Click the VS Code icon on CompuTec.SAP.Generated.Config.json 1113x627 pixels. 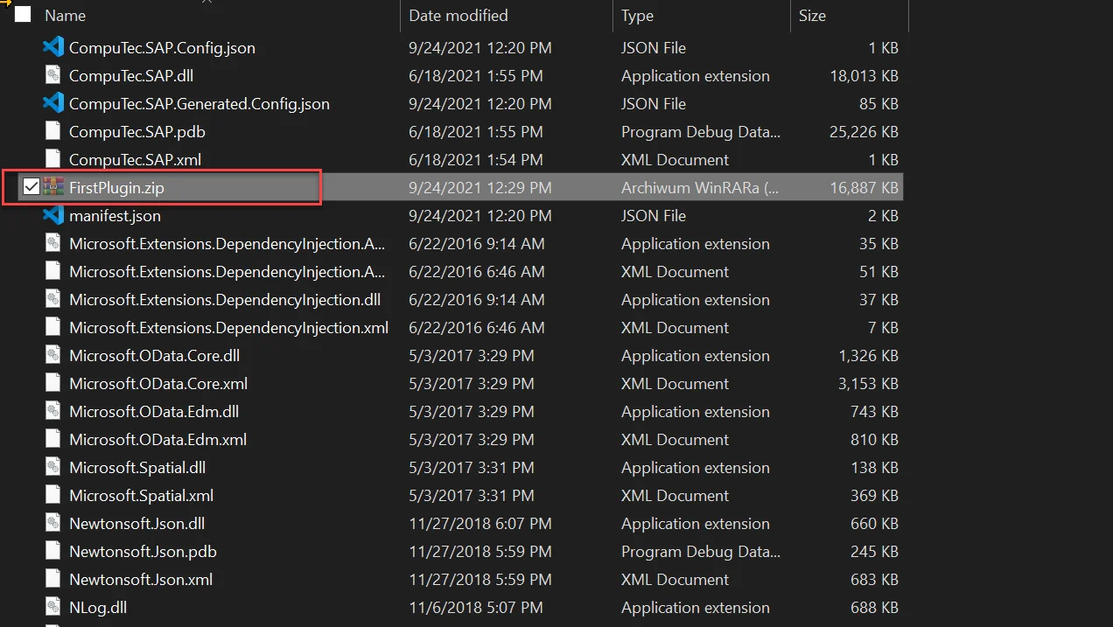pos(52,103)
